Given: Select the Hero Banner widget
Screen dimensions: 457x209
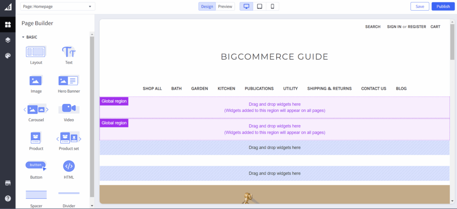Looking at the screenshot, I should tap(69, 84).
